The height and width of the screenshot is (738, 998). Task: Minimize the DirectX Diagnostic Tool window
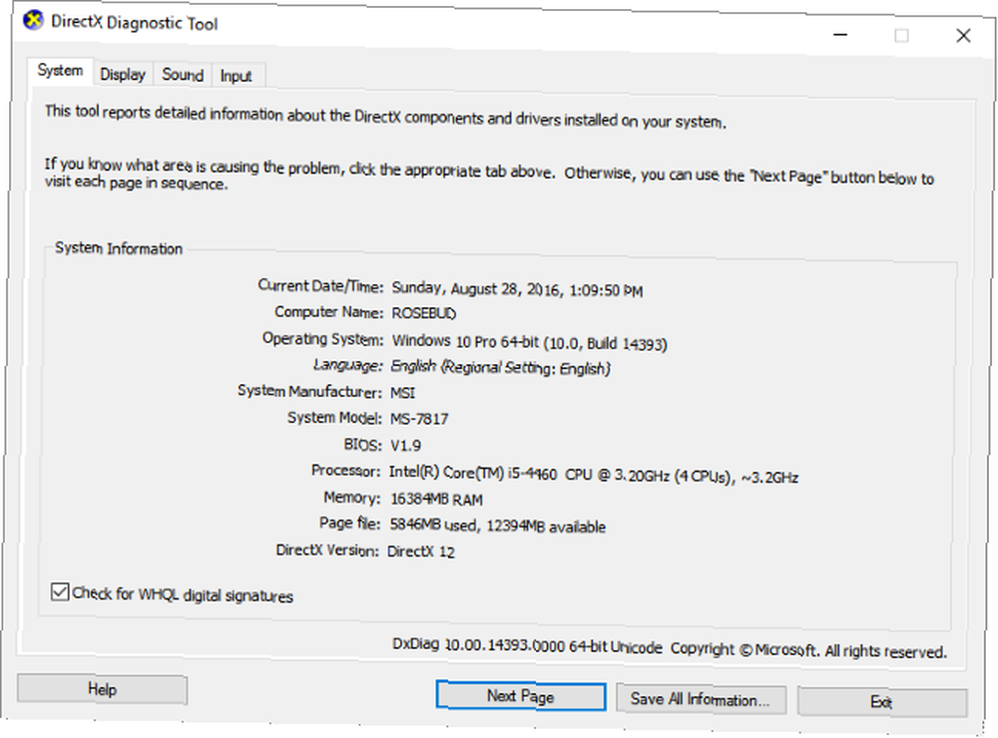coord(840,35)
